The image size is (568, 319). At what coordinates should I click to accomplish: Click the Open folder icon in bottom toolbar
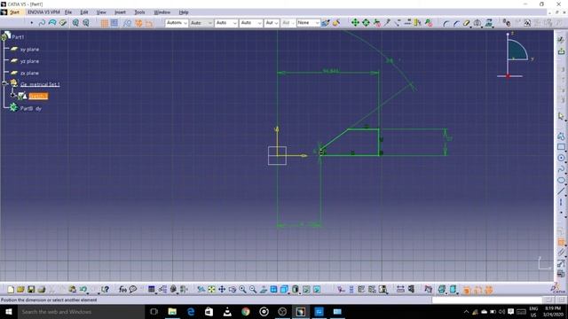[20, 290]
